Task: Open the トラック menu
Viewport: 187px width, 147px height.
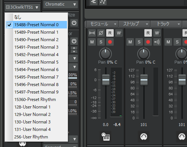Action: (166, 24)
